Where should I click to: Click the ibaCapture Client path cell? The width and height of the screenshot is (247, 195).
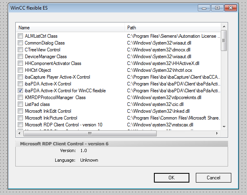tap(173, 77)
